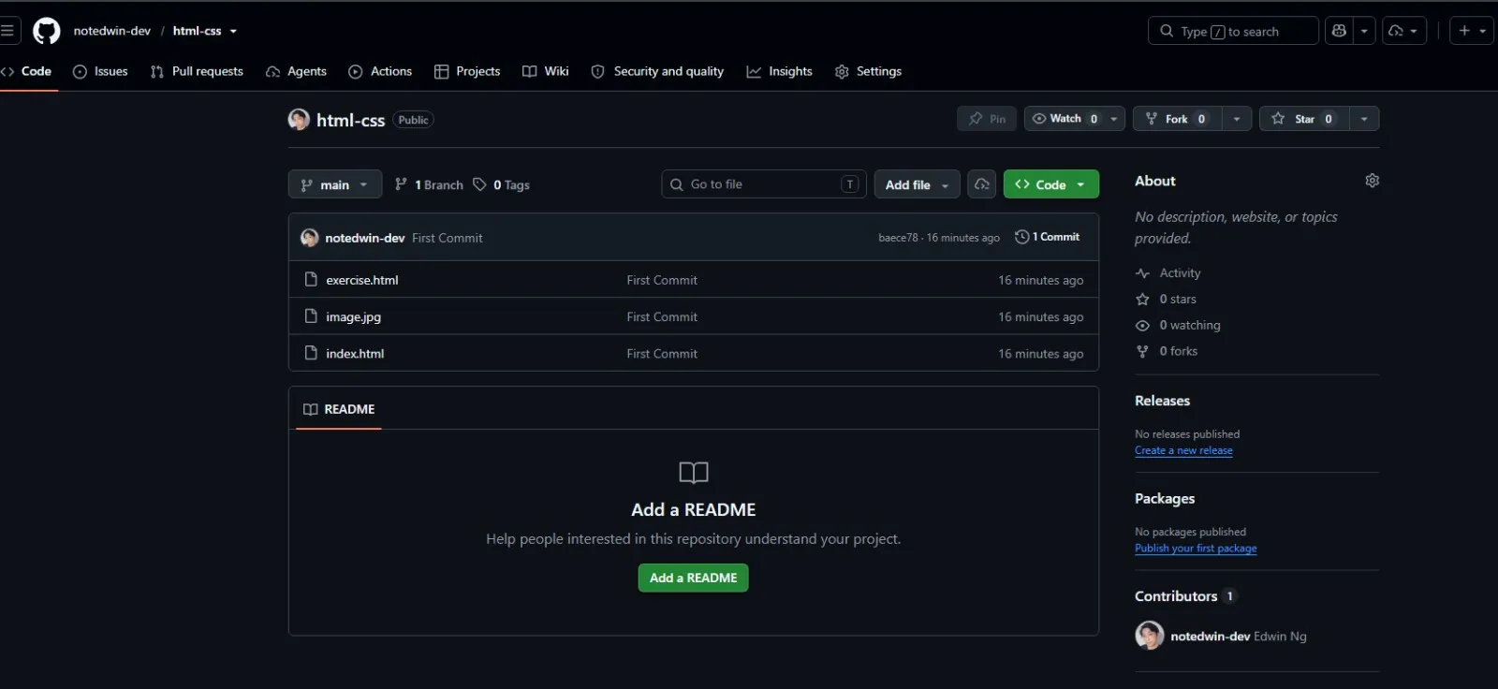Focus the Go to file search box
The image size is (1498, 689).
click(x=764, y=184)
